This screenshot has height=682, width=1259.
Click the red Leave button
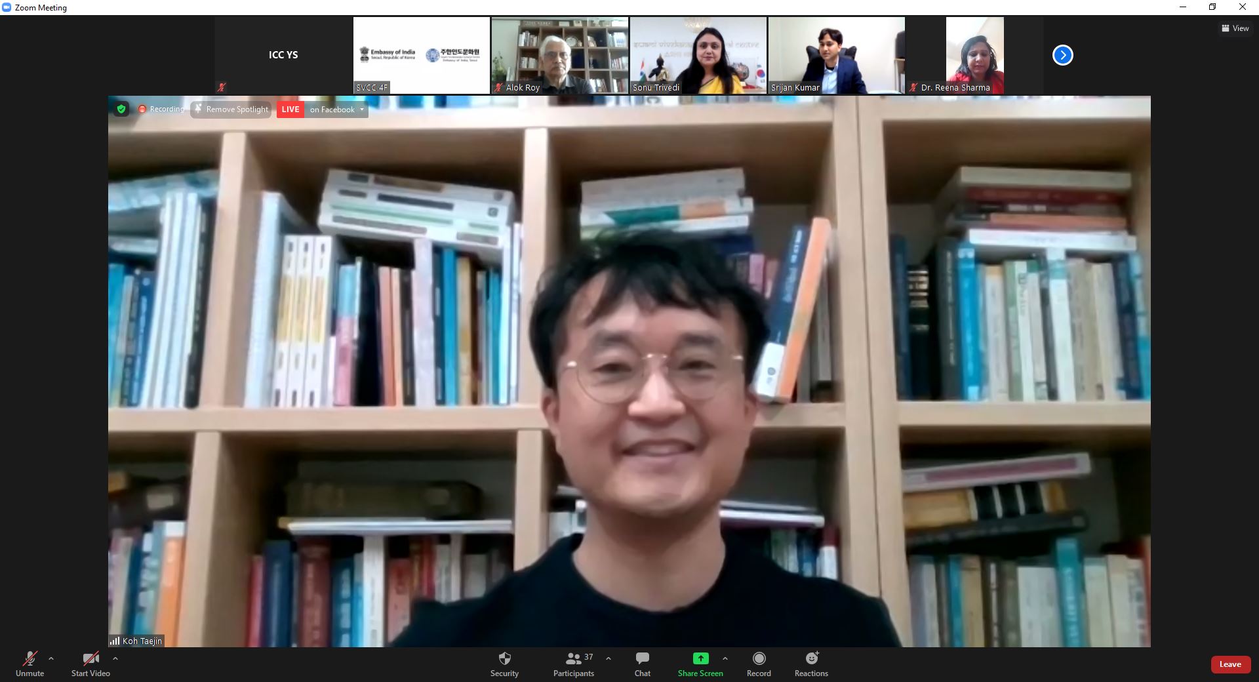tap(1229, 664)
